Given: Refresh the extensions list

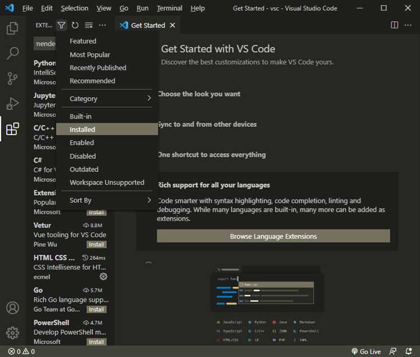Looking at the screenshot, I should [x=75, y=26].
